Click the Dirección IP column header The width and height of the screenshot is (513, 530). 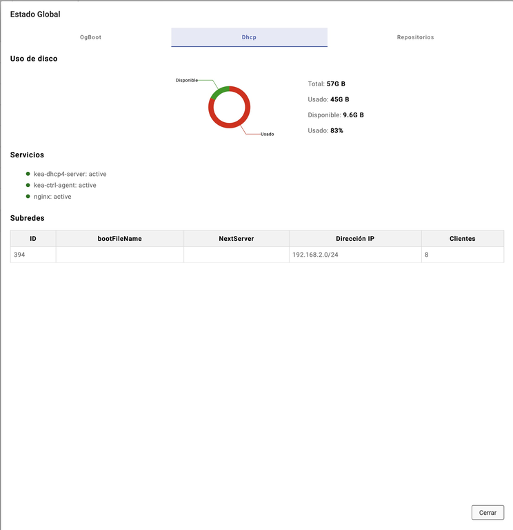pos(354,239)
